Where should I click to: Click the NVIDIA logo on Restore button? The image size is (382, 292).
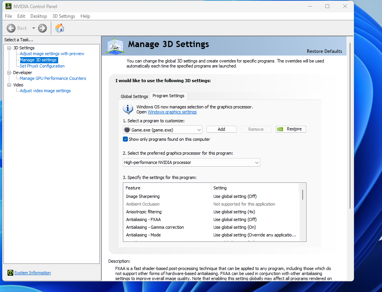(280, 129)
